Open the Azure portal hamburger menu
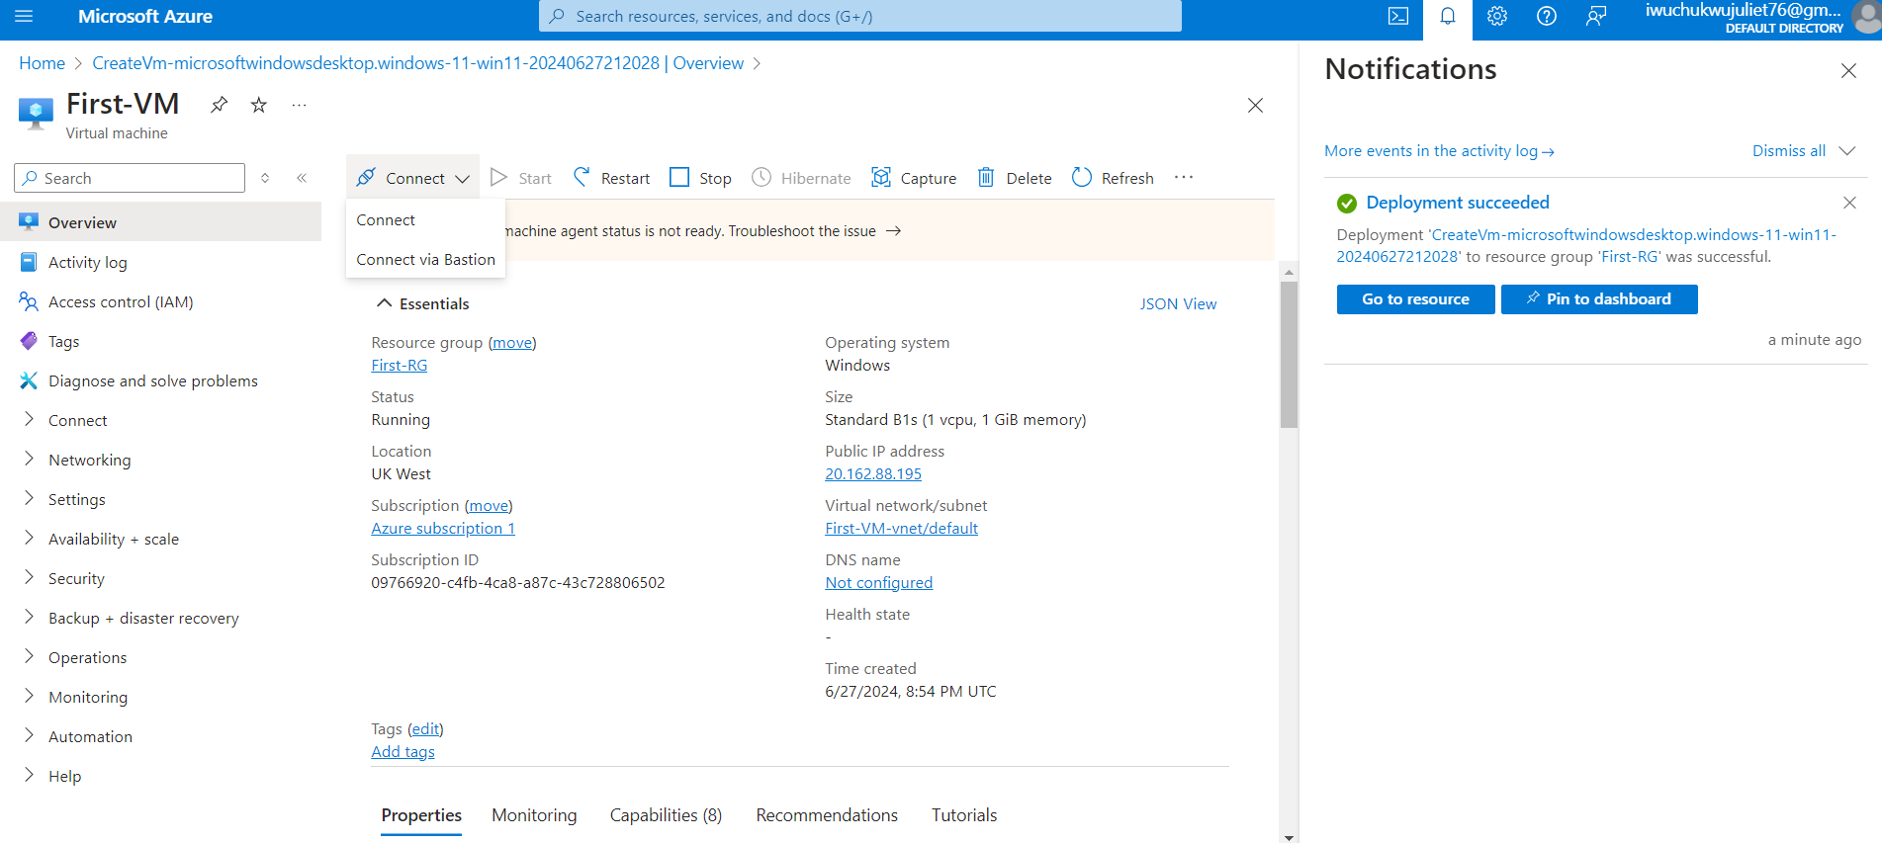 pyautogui.click(x=25, y=17)
